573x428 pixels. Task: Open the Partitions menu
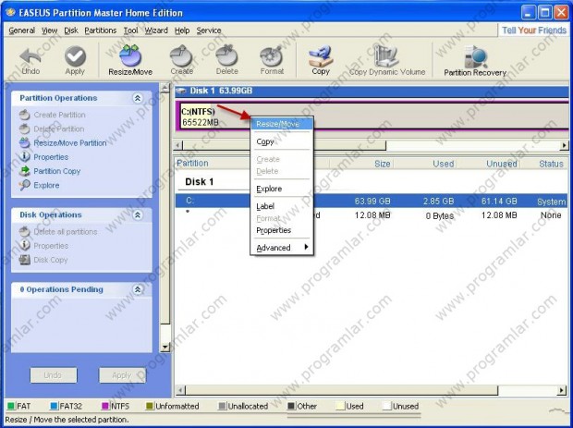101,31
